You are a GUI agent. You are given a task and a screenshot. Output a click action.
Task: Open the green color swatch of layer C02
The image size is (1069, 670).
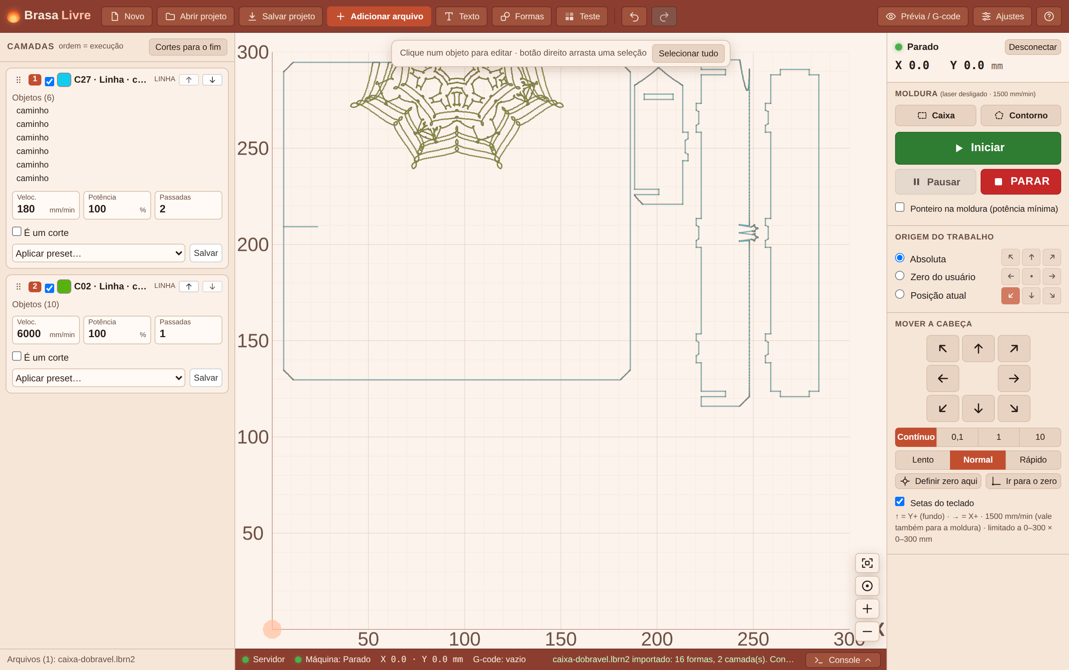(64, 286)
